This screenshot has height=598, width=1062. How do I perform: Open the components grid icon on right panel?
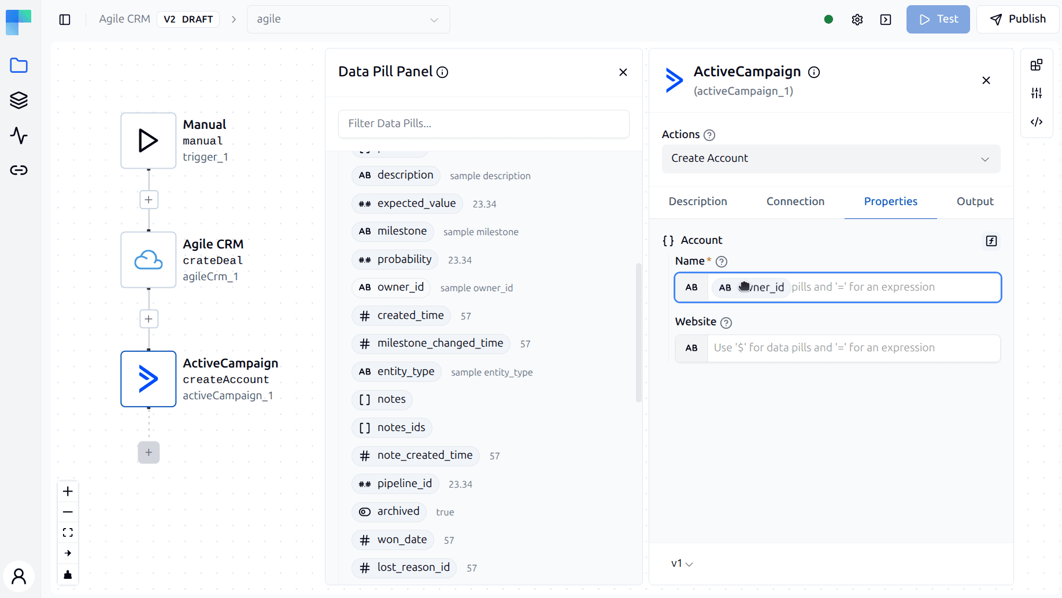click(x=1037, y=65)
